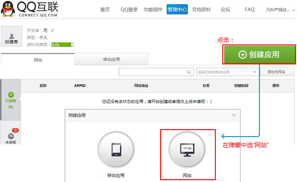Click the 操作 column header
The height and width of the screenshot is (182, 297).
coord(276,86)
